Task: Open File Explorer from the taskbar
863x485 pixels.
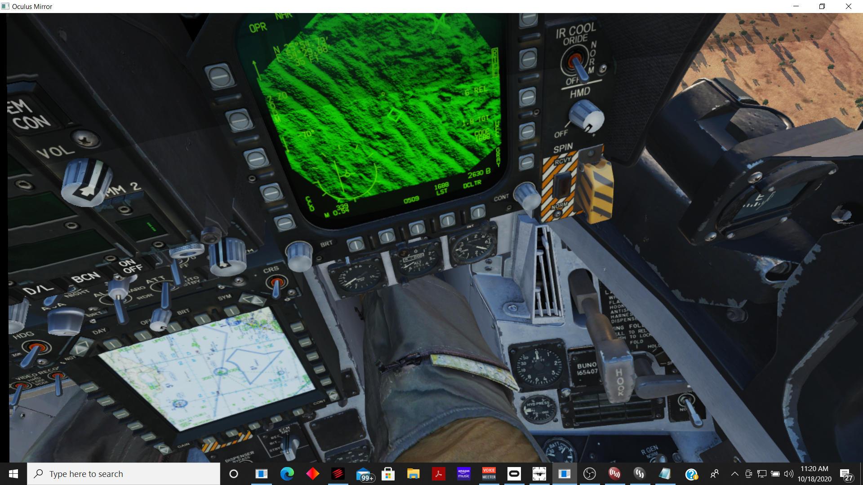Action: pos(413,474)
